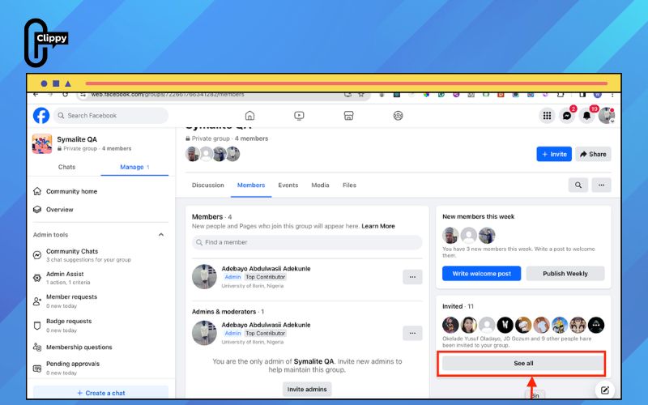Switch to the Discussion tab

[208, 185]
